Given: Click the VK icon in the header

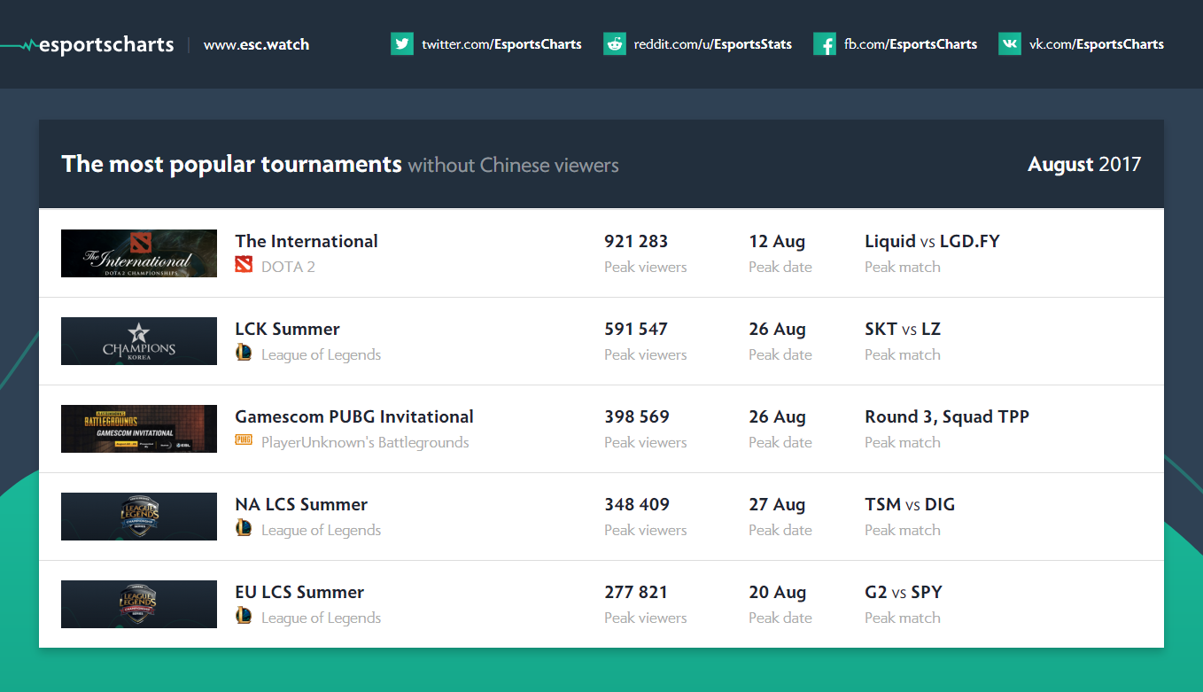Looking at the screenshot, I should coord(1010,43).
